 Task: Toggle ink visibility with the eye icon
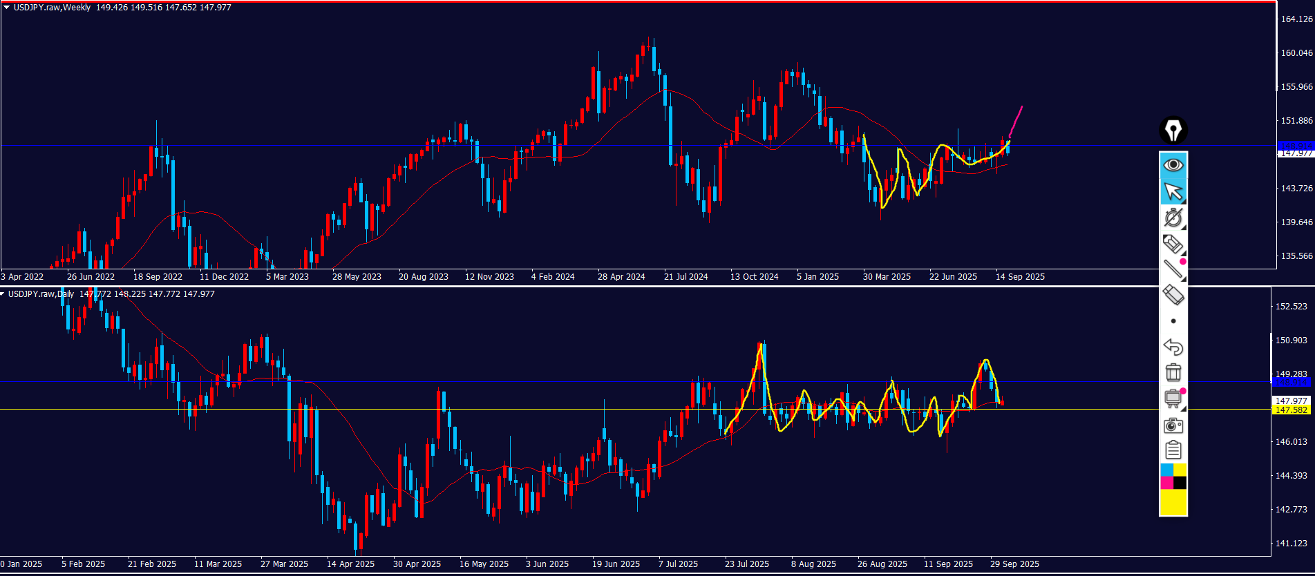point(1173,165)
